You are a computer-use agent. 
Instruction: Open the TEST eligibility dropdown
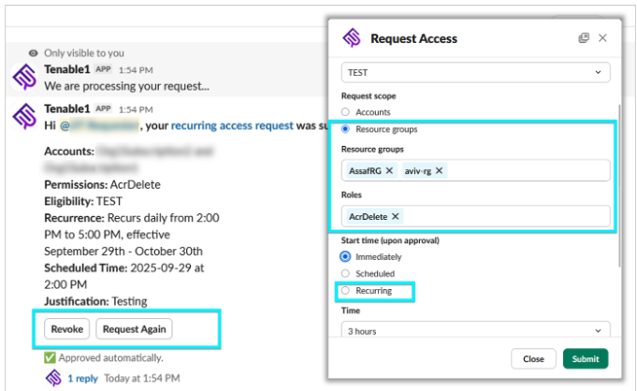476,72
